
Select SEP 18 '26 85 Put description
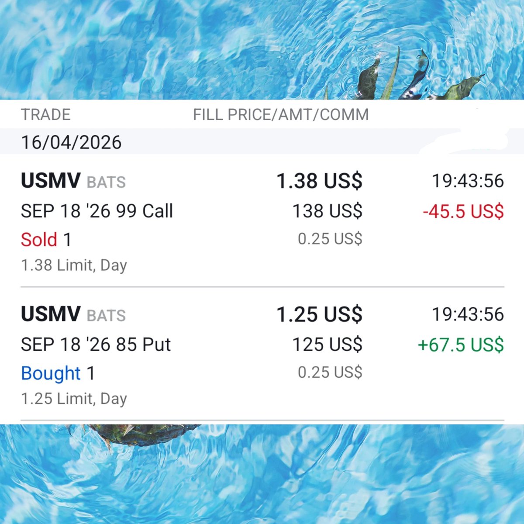(96, 345)
